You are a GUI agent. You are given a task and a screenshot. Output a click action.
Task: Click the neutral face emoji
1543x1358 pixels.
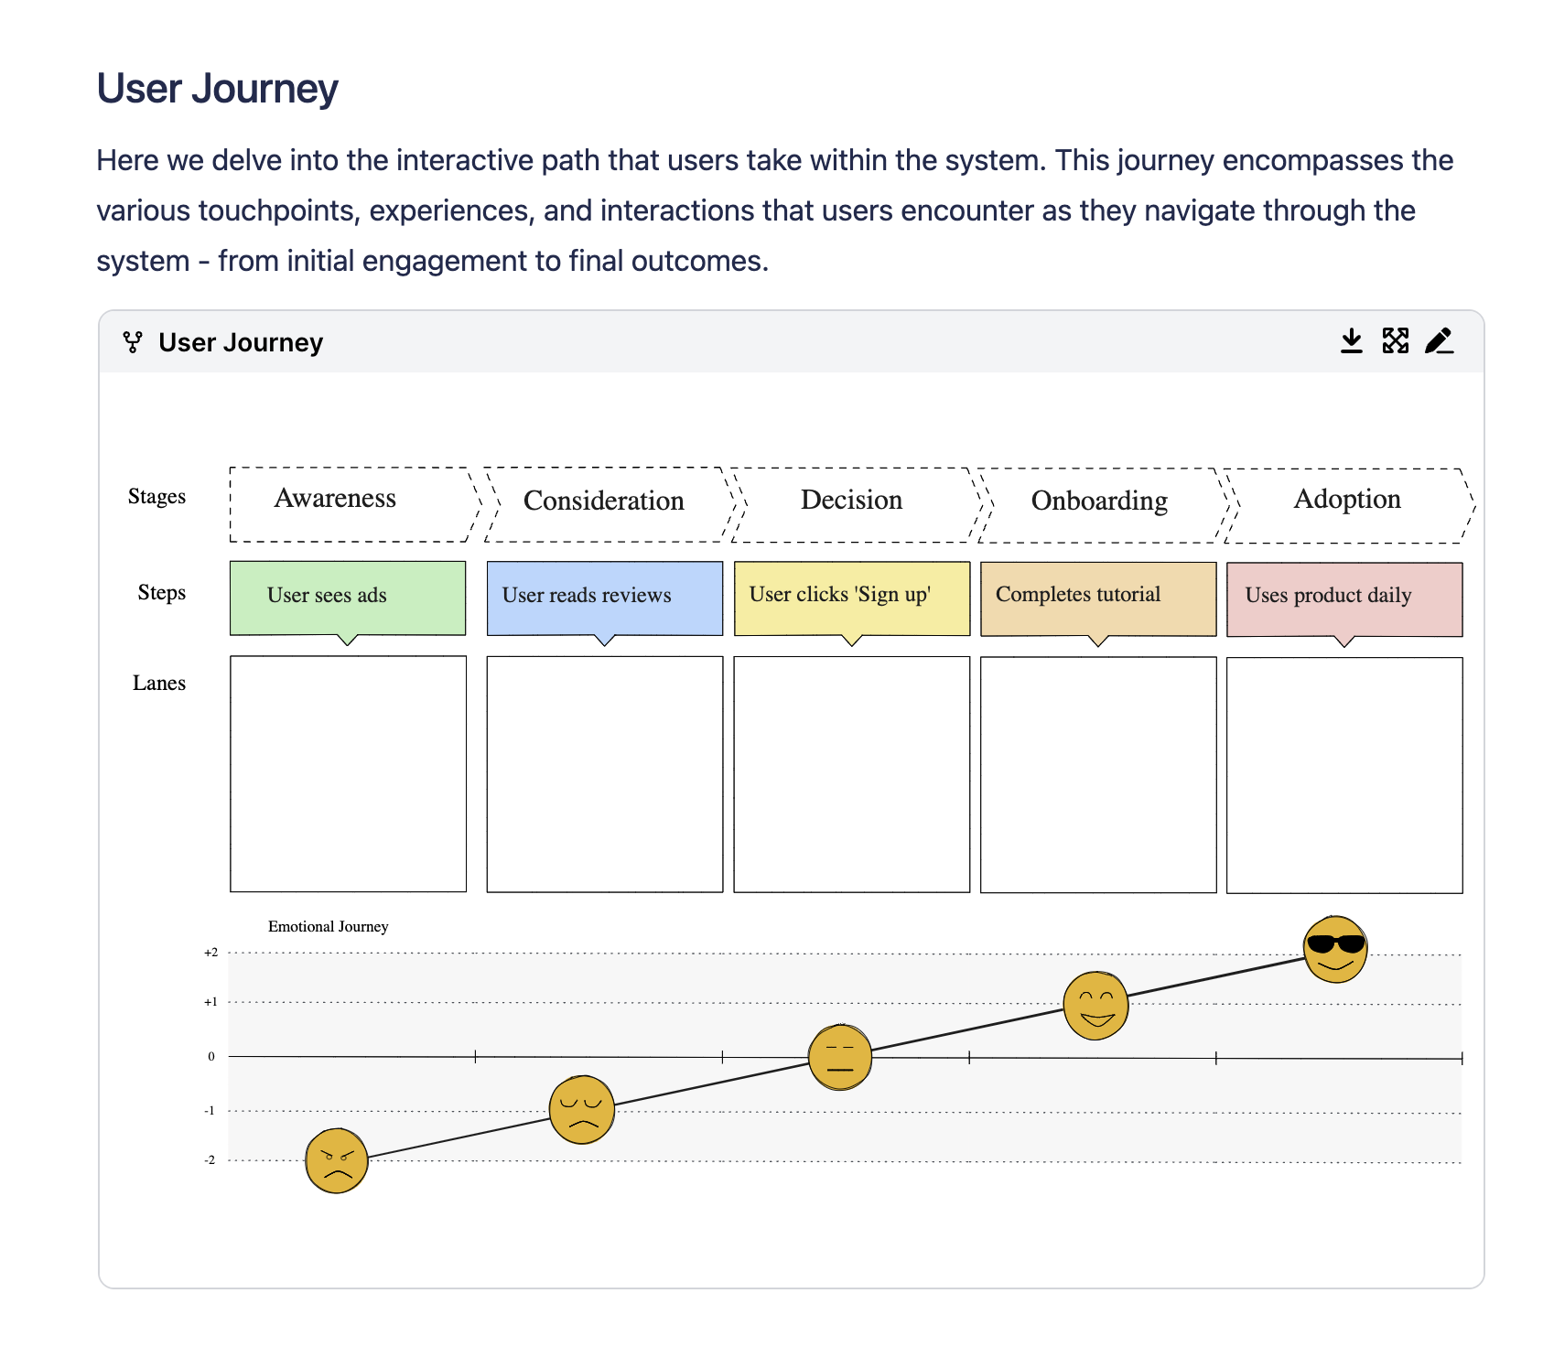(x=840, y=1057)
